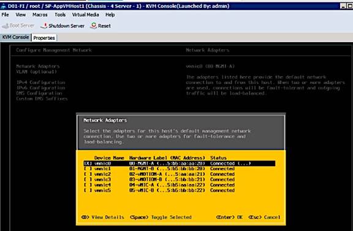Click the Shutdown Server red arrow icon
353x231 pixels.
44,26
